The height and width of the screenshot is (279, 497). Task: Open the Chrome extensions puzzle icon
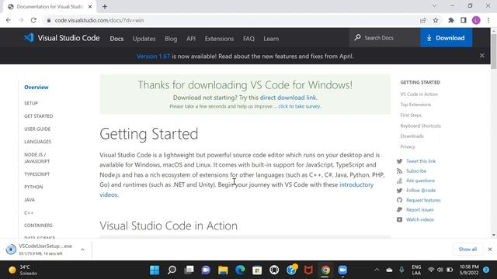[x=450, y=20]
